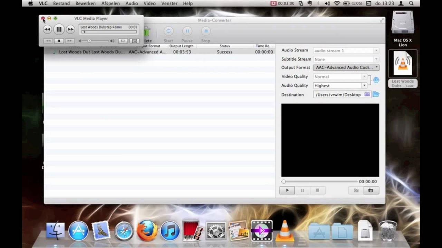442x248 pixels.
Task: Open Finder from the Dock
Action: (55, 230)
